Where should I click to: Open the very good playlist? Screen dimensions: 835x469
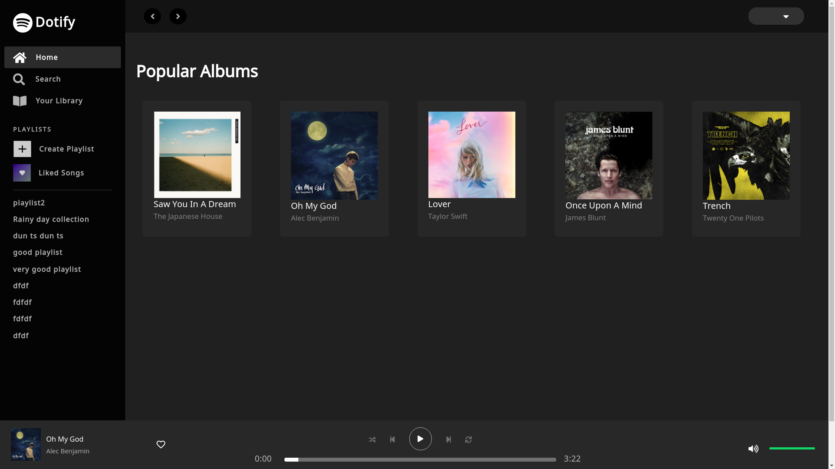[x=47, y=269]
